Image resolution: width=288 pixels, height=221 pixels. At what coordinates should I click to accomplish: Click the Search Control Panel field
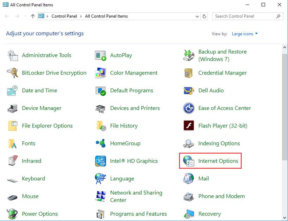[x=244, y=16]
